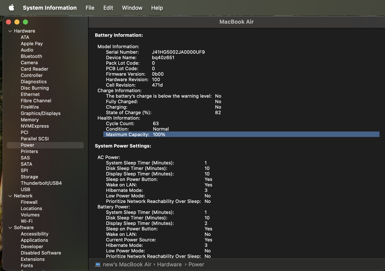
Task: Select the highlighted Maximum Capacity row
Action: click(x=241, y=134)
